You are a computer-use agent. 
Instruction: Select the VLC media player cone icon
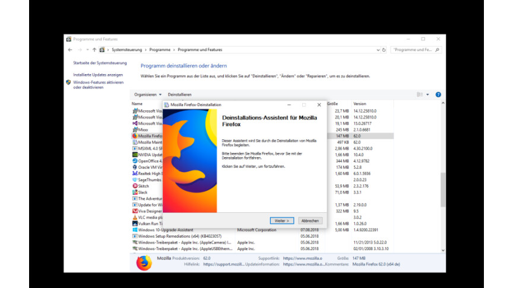[x=135, y=217]
